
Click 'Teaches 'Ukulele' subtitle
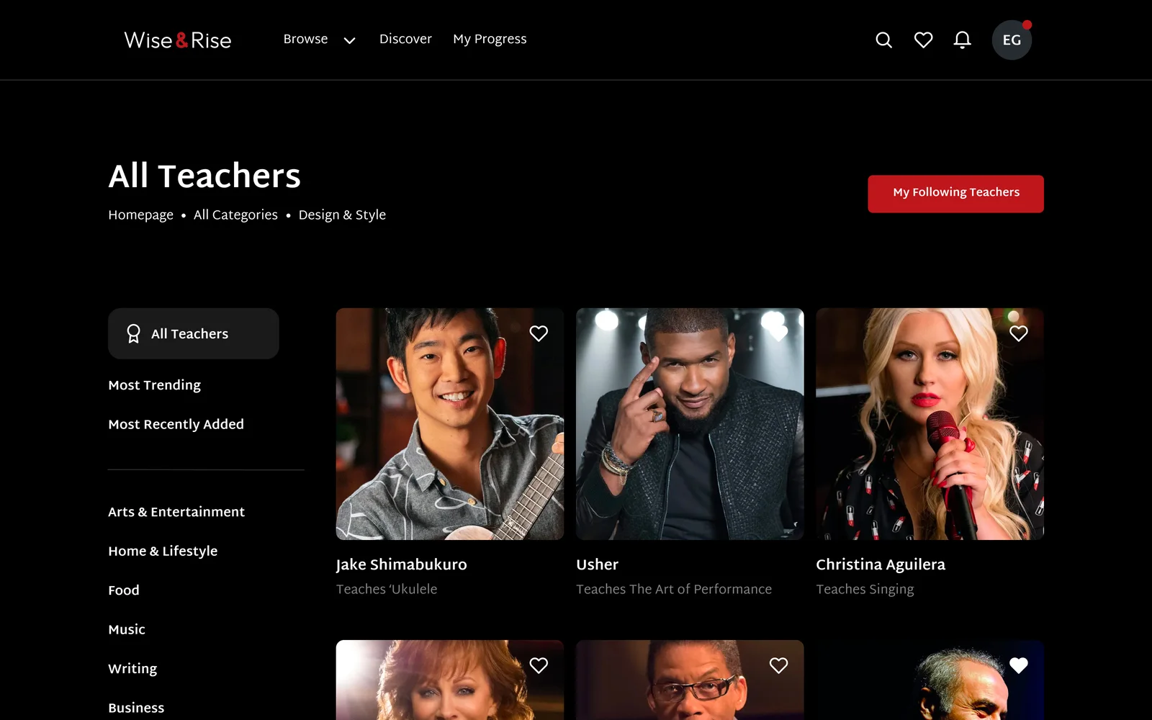click(x=387, y=589)
